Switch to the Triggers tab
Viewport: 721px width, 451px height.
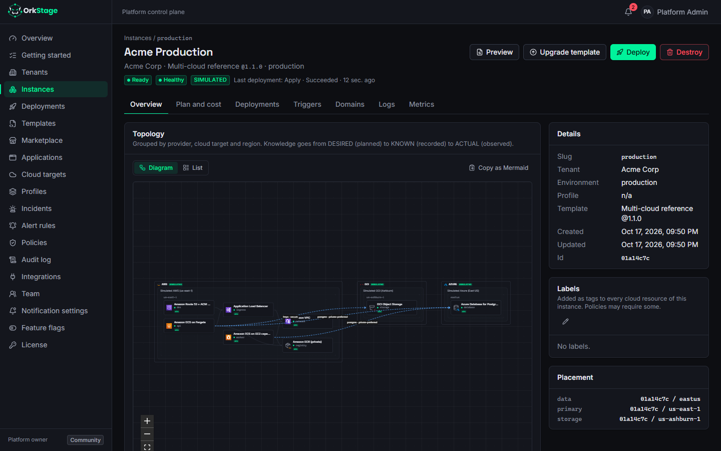tap(307, 104)
